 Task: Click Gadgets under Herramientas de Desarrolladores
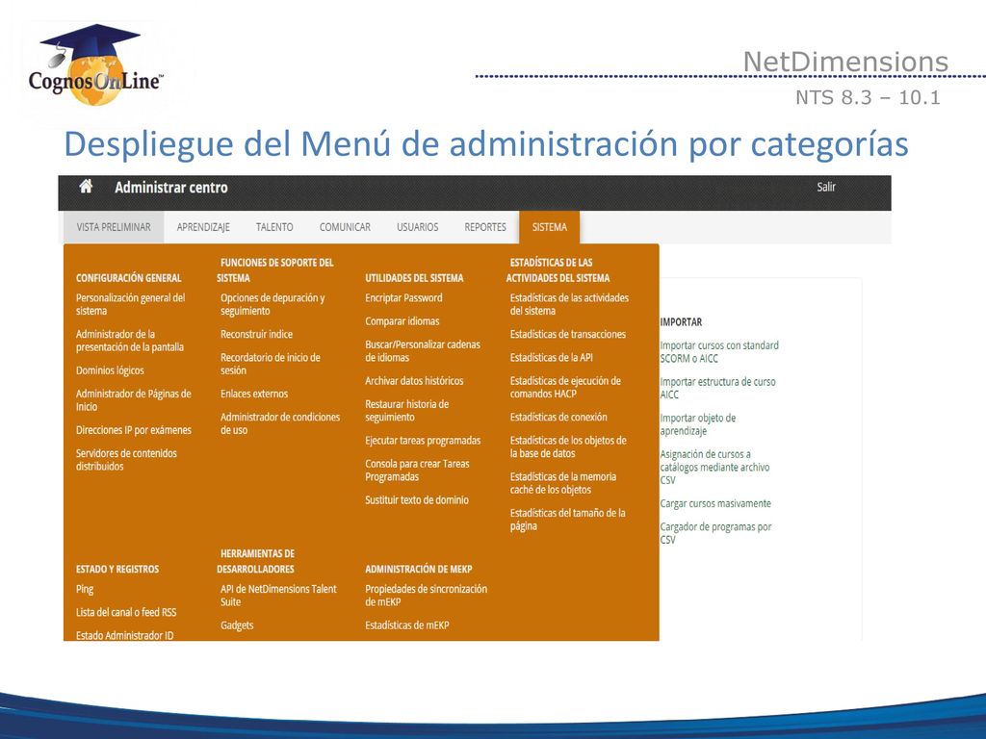(x=237, y=625)
